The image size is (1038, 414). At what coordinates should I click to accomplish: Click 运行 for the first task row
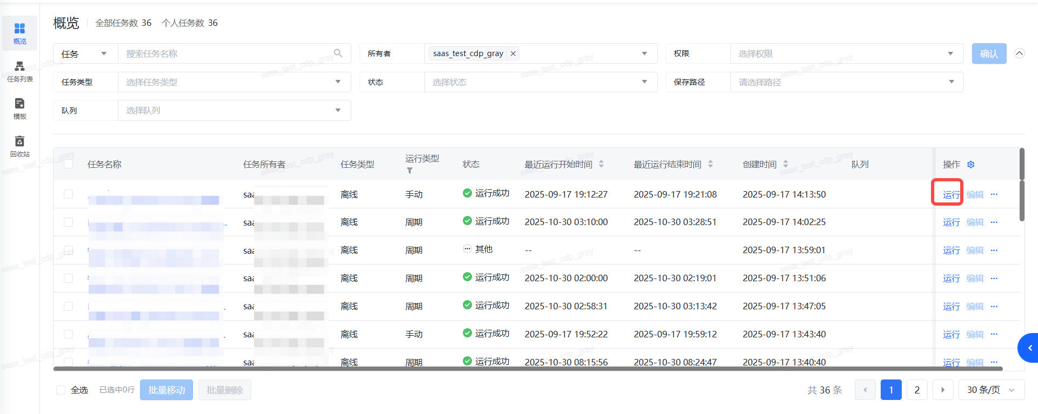click(x=951, y=195)
